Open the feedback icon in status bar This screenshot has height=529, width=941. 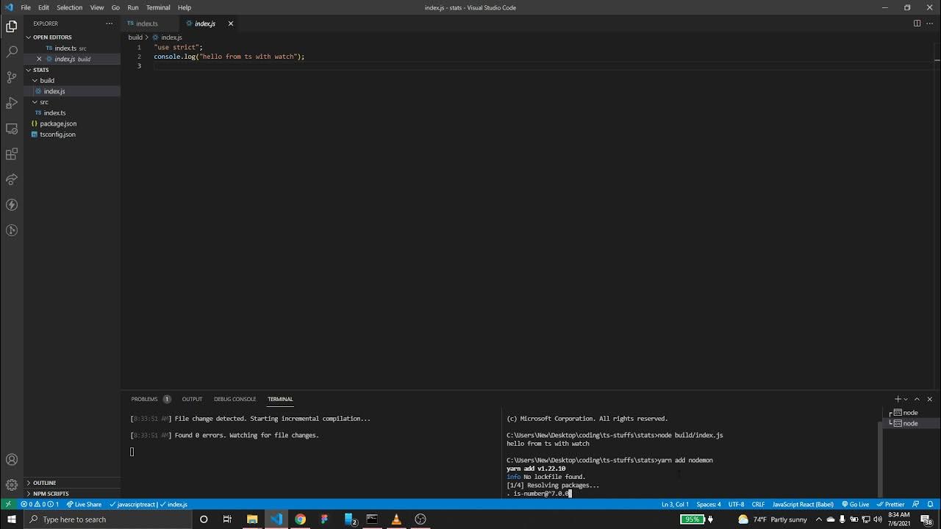click(x=915, y=504)
